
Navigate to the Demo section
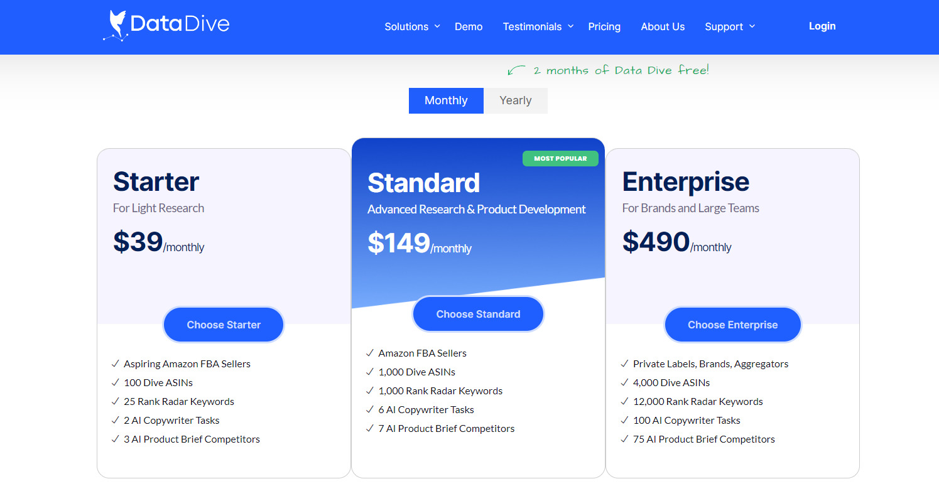(x=469, y=26)
